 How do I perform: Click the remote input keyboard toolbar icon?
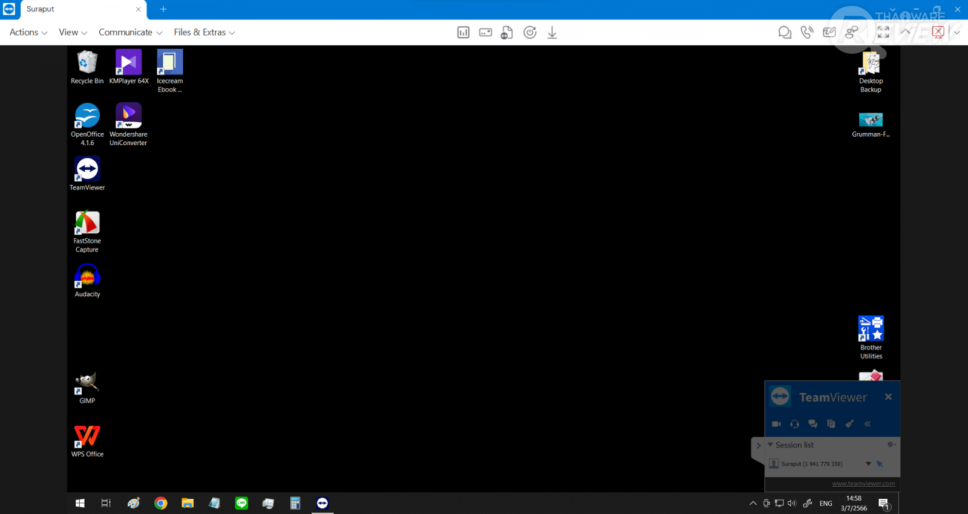485,33
